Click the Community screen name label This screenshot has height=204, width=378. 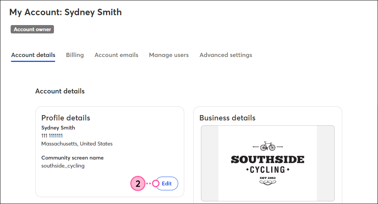(x=72, y=158)
